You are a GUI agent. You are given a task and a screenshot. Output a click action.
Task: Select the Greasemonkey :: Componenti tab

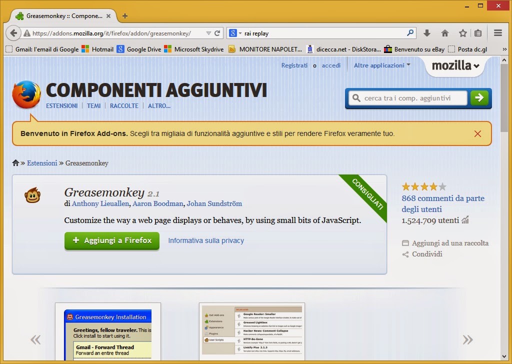pyautogui.click(x=63, y=16)
